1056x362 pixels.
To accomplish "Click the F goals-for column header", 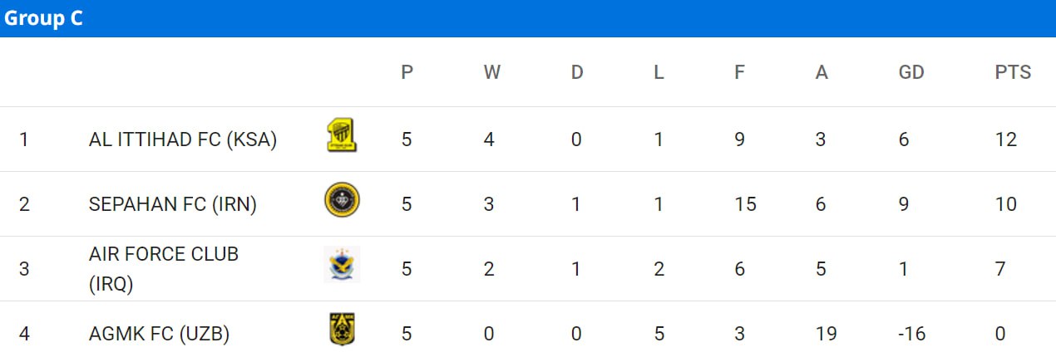I will pyautogui.click(x=739, y=72).
